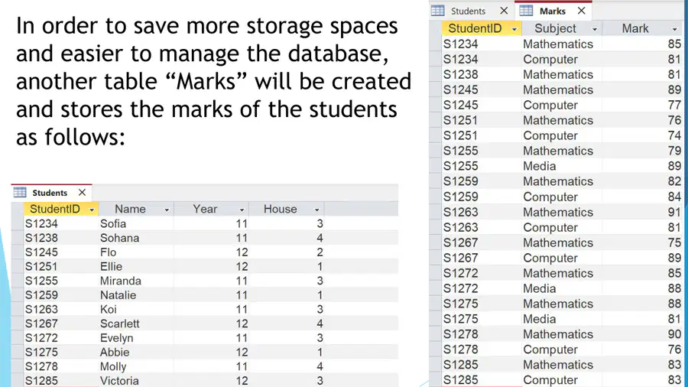The image size is (688, 387).
Task: Expand the House column filter arrow
Action: [x=316, y=210]
